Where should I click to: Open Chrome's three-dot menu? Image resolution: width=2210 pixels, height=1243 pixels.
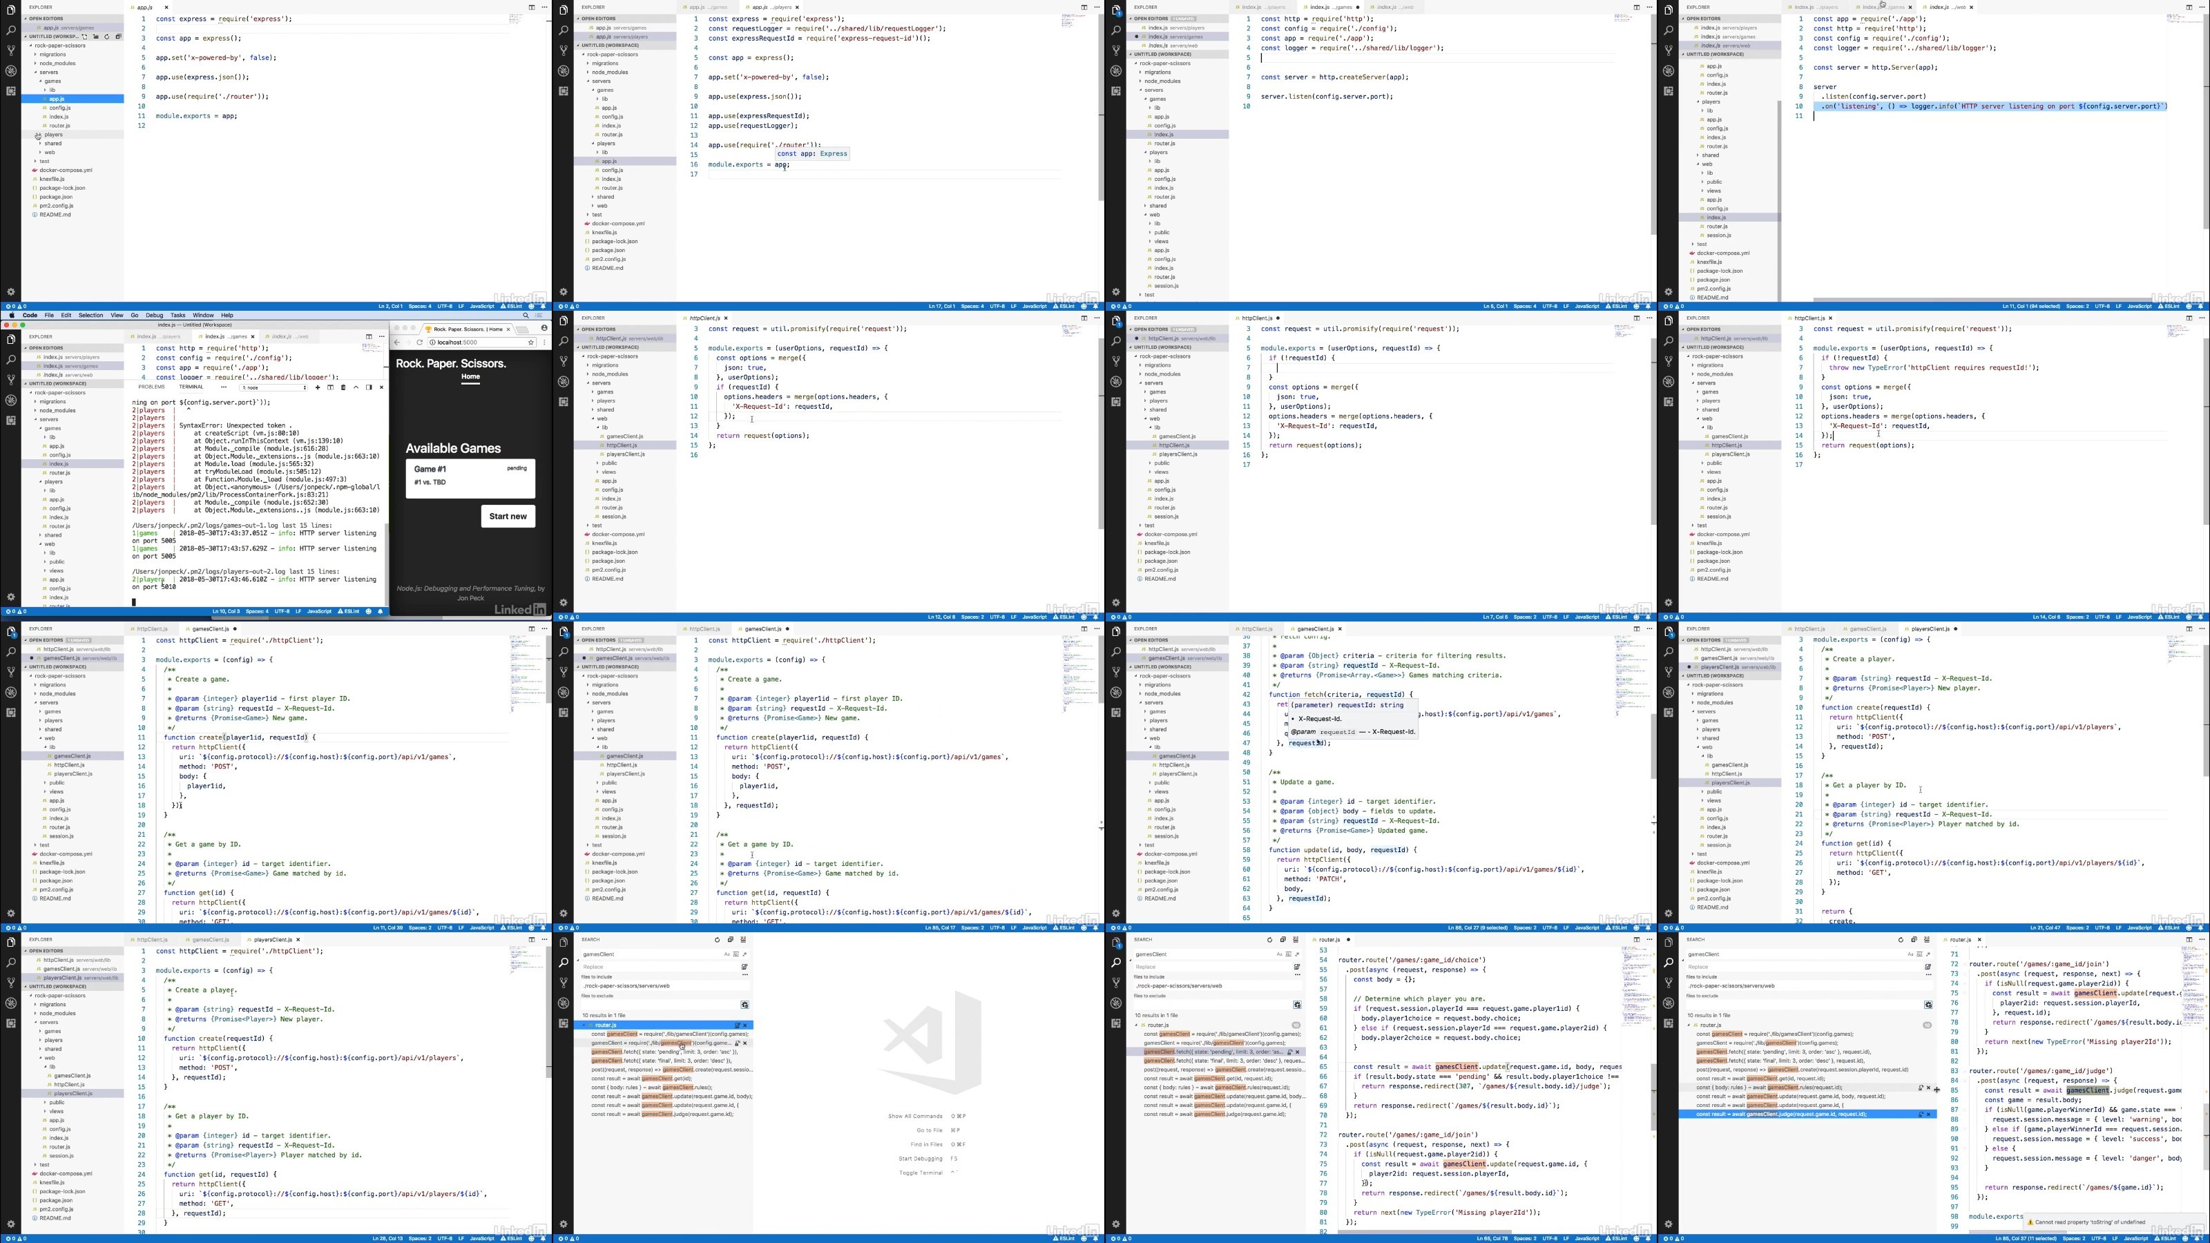click(545, 343)
